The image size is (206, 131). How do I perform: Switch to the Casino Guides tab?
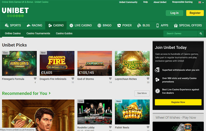(x=64, y=33)
